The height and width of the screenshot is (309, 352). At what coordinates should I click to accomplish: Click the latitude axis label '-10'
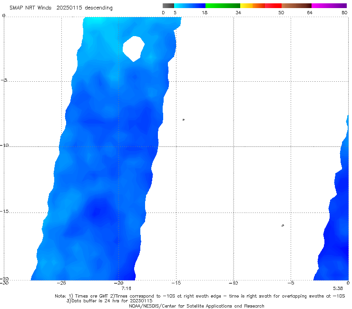point(4,145)
